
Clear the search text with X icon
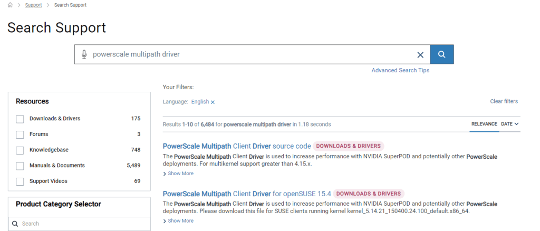(x=420, y=55)
